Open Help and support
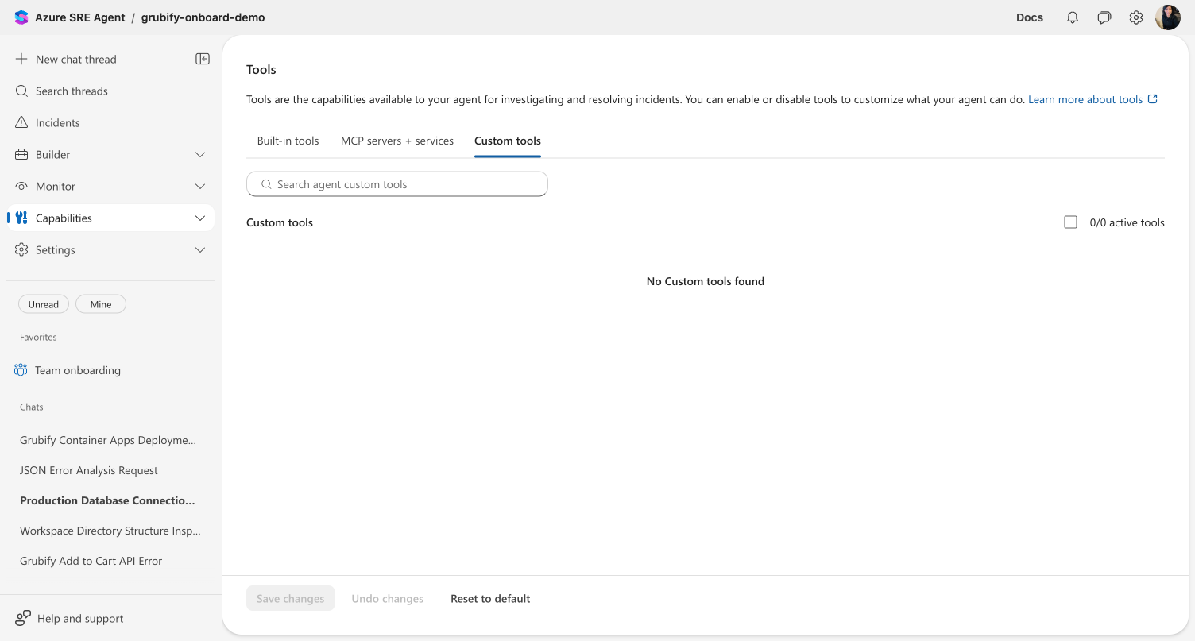This screenshot has width=1195, height=641. point(80,618)
